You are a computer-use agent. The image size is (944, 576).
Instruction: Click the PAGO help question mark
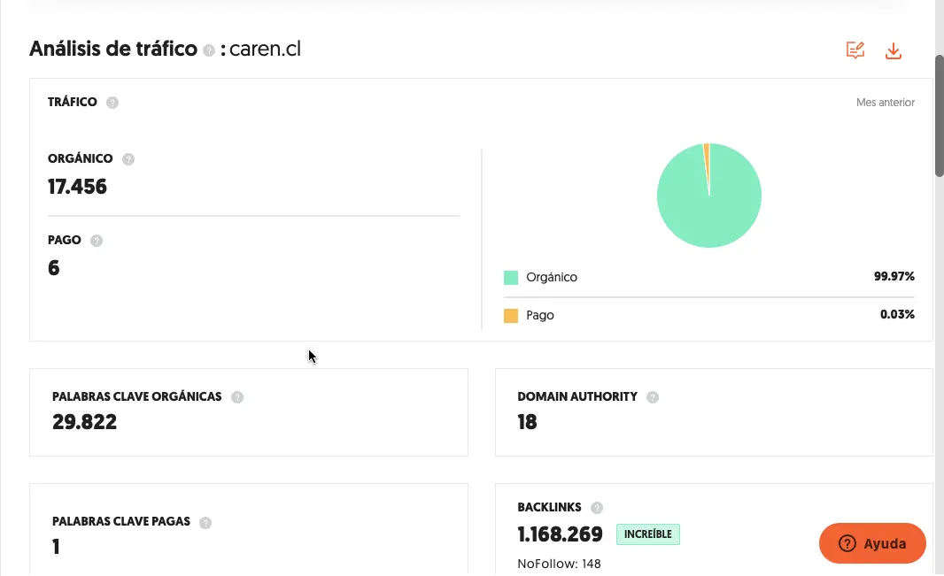[x=97, y=241]
